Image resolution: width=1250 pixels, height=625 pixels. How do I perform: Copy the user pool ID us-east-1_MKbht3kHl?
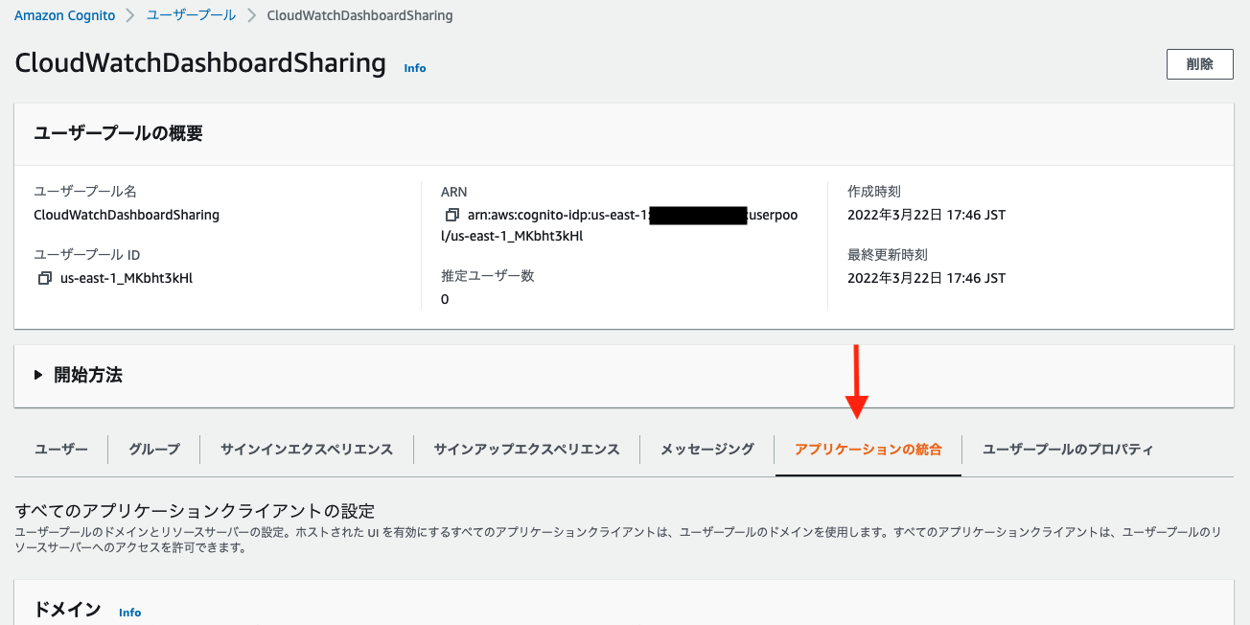click(44, 279)
